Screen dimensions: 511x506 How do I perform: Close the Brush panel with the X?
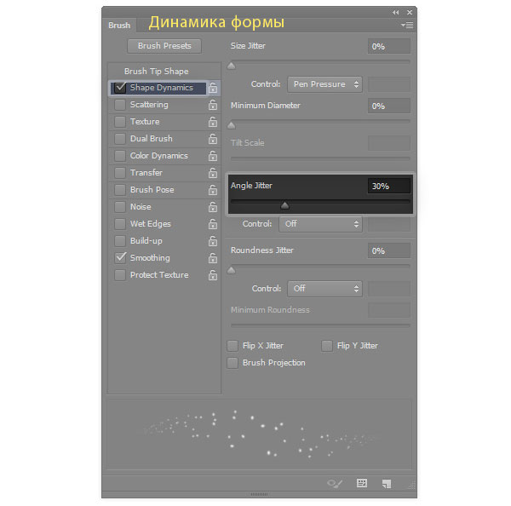[410, 13]
